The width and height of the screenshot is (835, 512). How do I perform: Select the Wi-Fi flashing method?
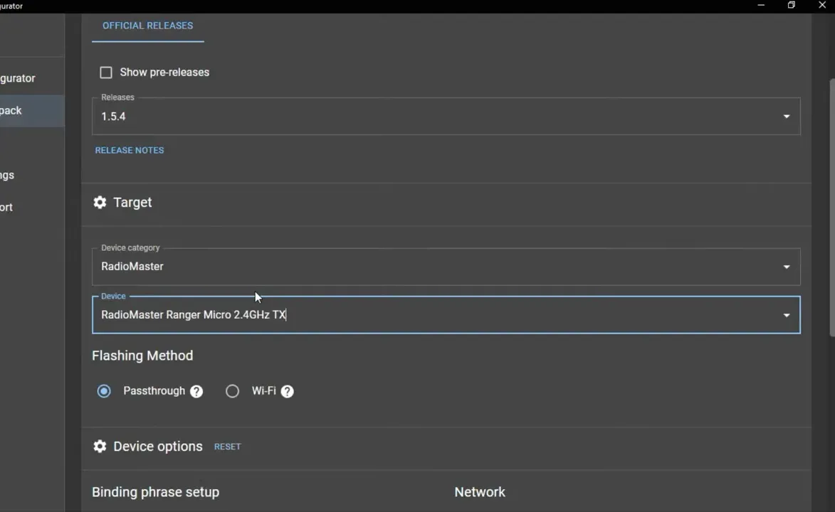232,391
